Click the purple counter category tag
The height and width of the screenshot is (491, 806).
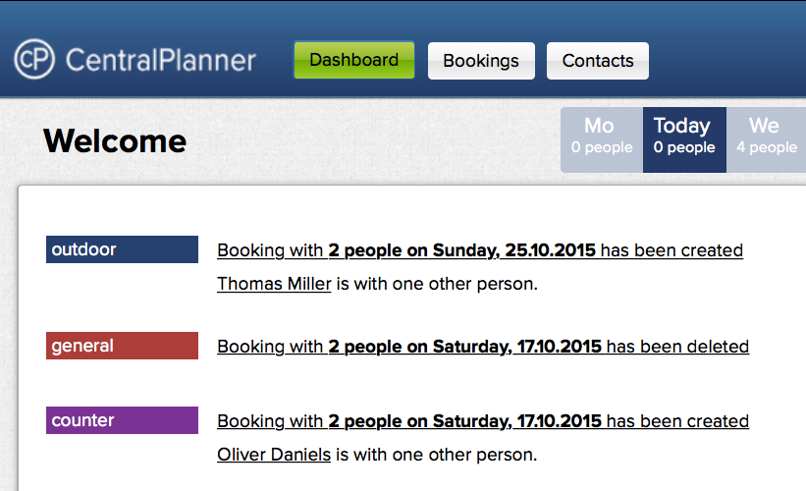122,420
